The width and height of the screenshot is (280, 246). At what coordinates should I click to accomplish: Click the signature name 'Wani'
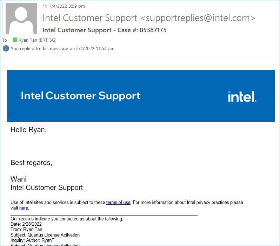tap(18, 179)
